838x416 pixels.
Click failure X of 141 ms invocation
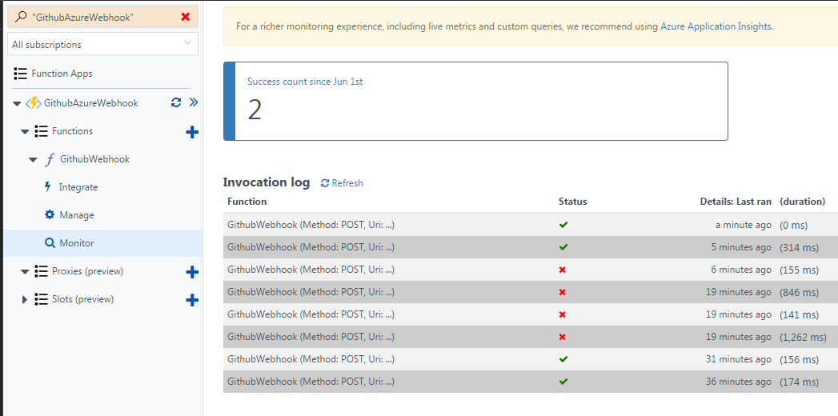pos(562,314)
